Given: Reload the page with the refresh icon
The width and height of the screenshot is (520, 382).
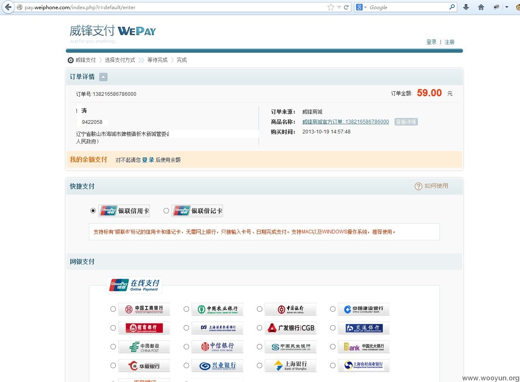Looking at the screenshot, I should click(x=346, y=7).
